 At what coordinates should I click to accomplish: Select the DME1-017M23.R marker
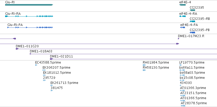coord(178,39)
